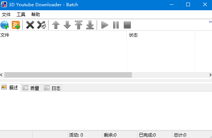Remove selected item with X icon

click(x=30, y=25)
